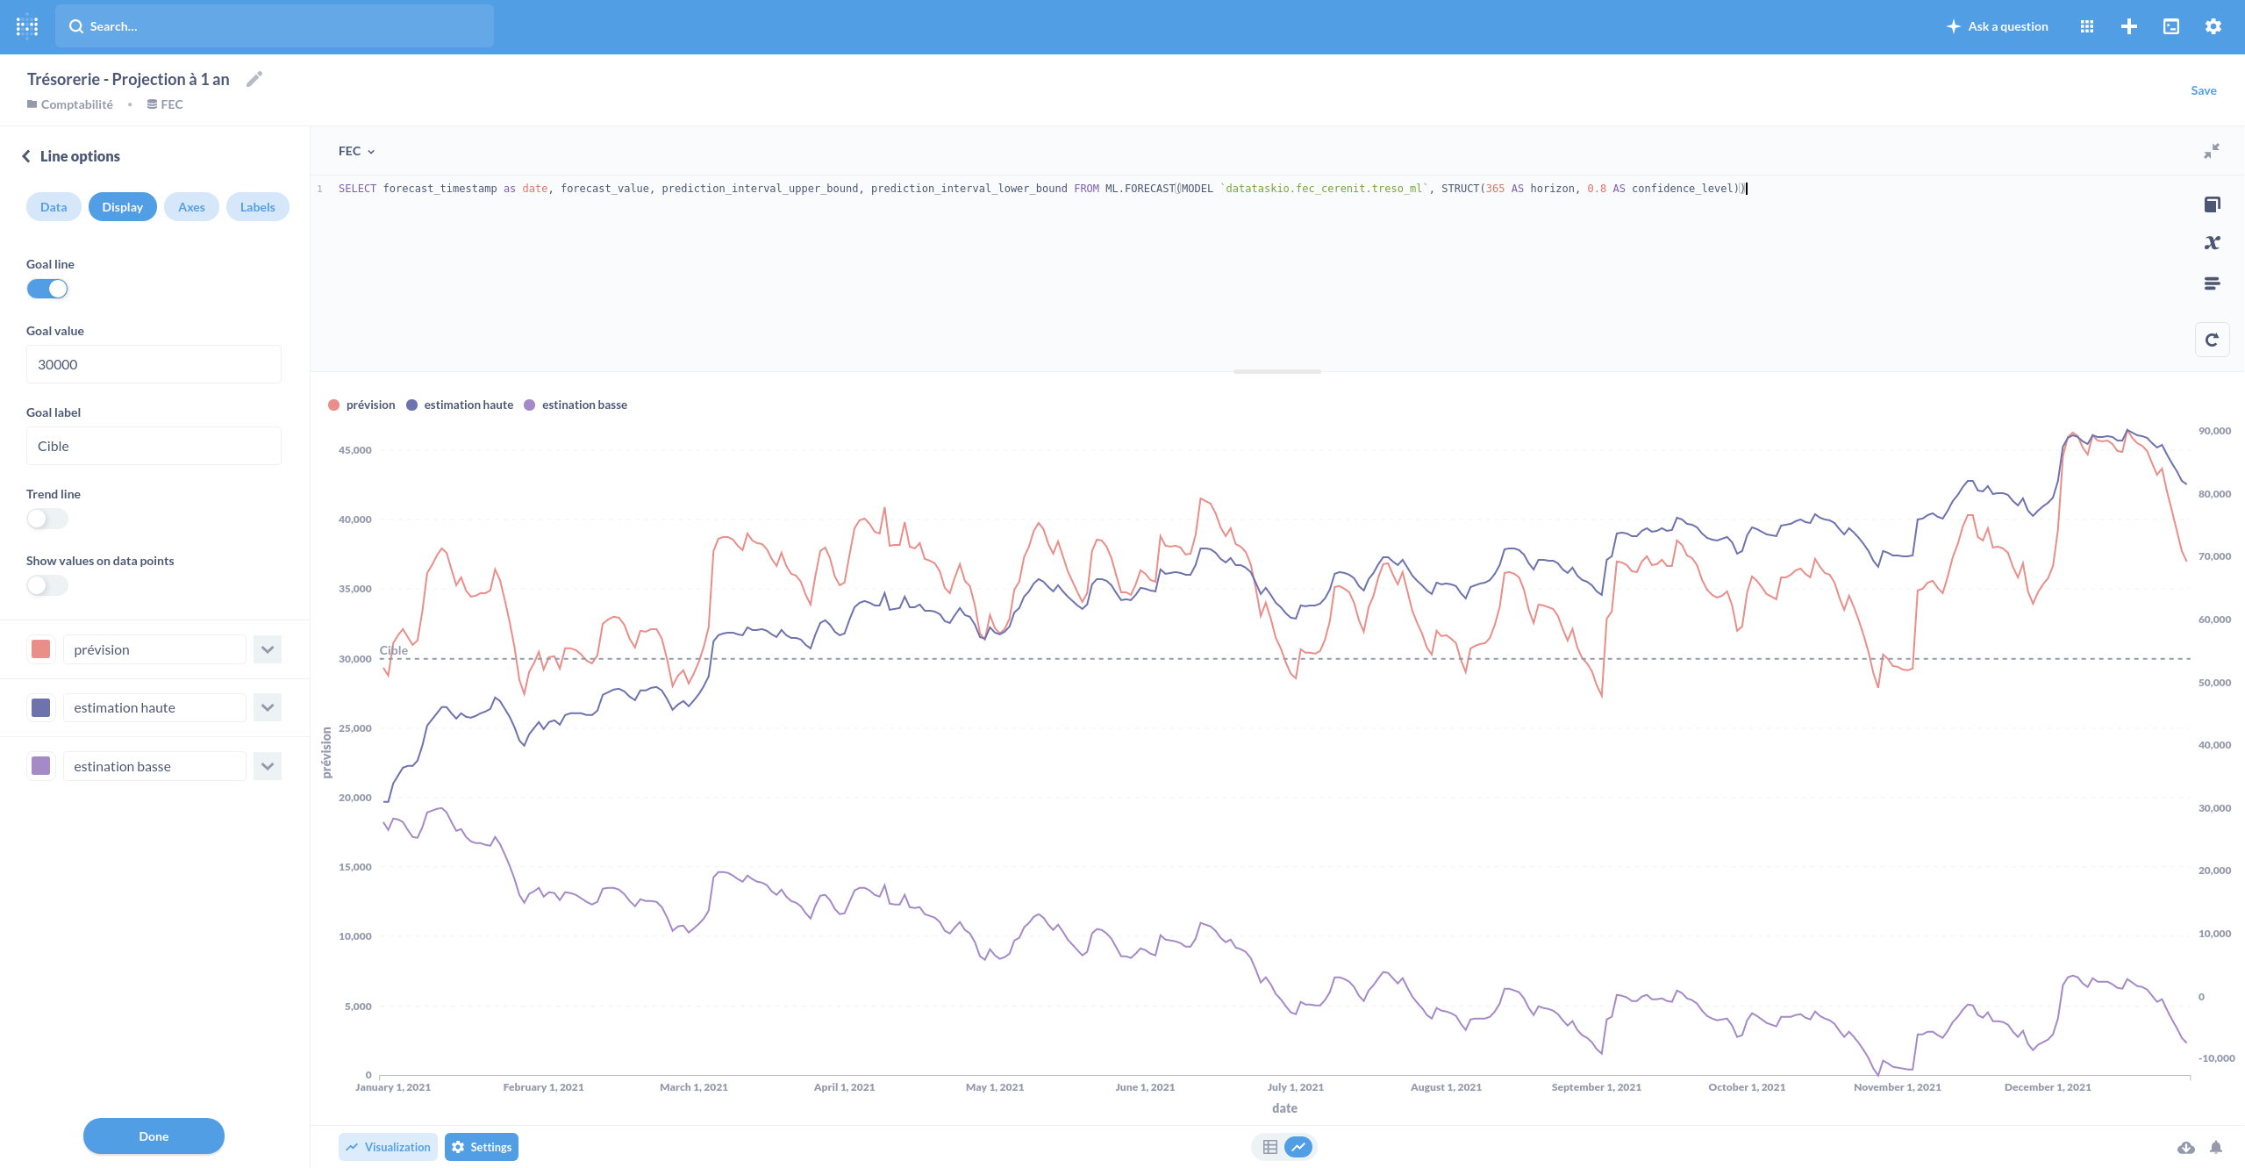Viewport: 2245px width, 1168px height.
Task: Change the estination basse color swatch
Action: point(40,766)
